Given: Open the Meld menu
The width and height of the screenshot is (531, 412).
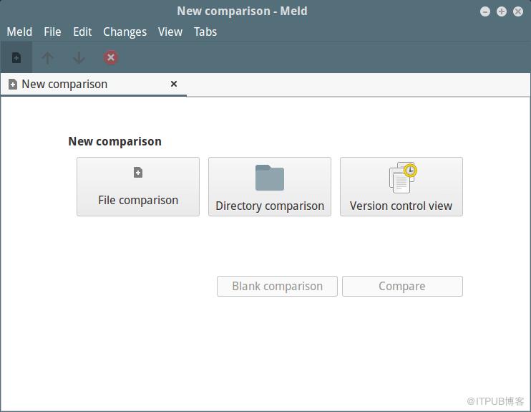Looking at the screenshot, I should click(19, 32).
